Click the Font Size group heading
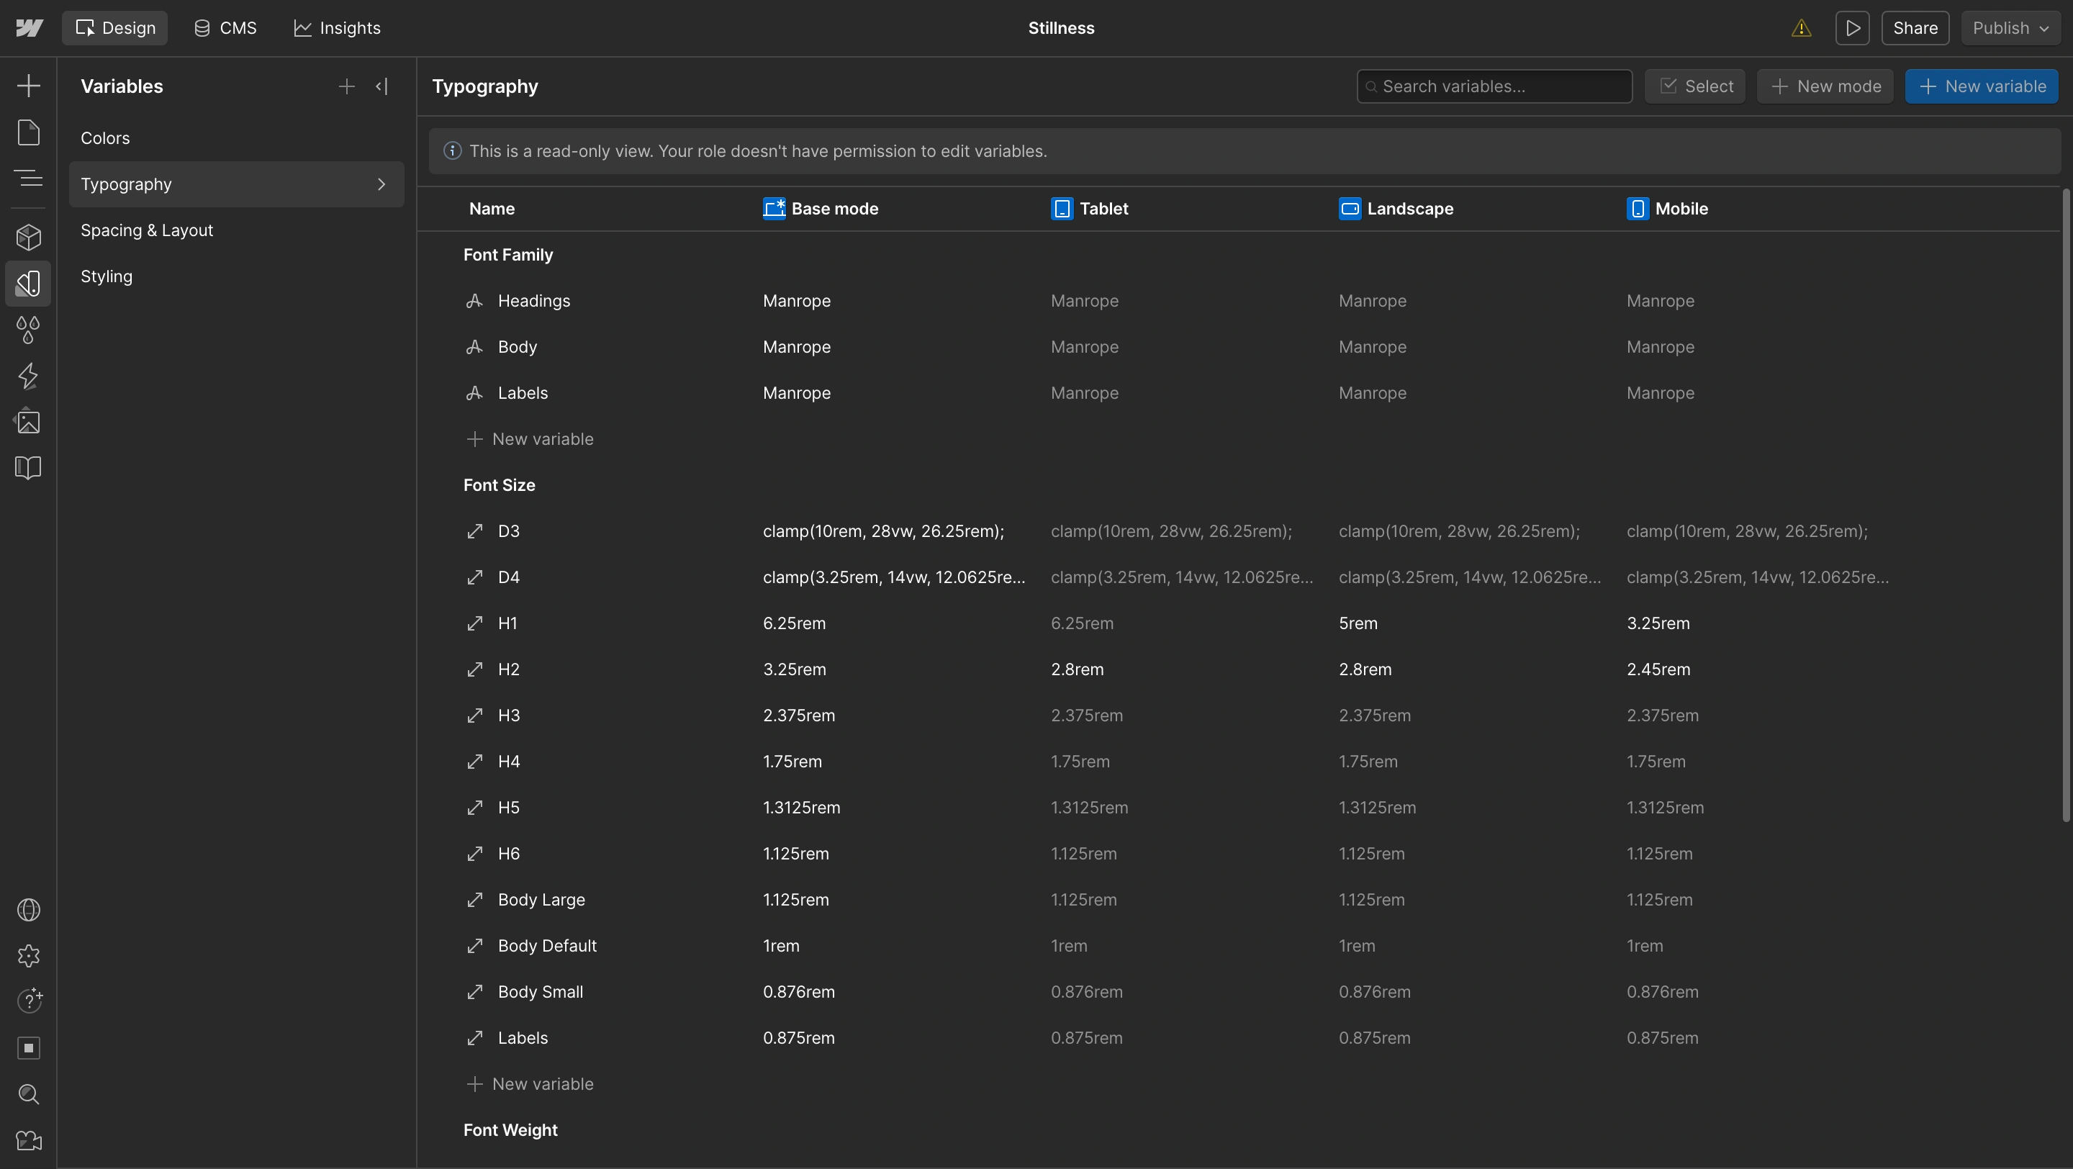Viewport: 2073px width, 1169px height. pyautogui.click(x=499, y=485)
